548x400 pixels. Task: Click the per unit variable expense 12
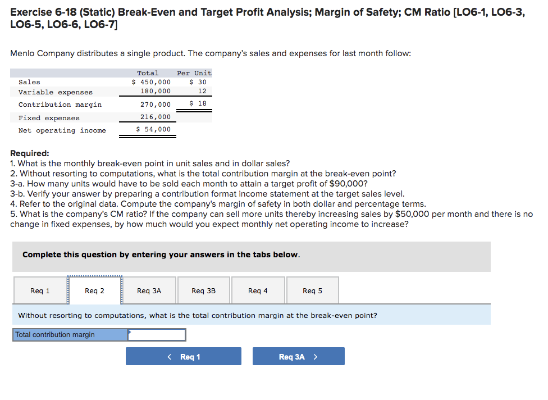pos(202,91)
